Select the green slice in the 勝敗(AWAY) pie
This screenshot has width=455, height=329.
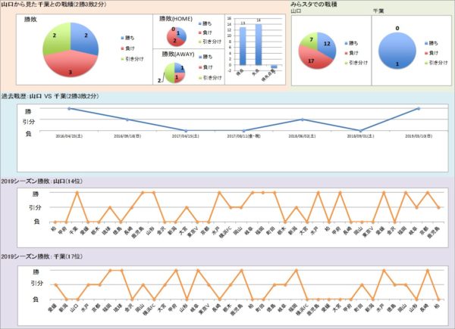(171, 73)
